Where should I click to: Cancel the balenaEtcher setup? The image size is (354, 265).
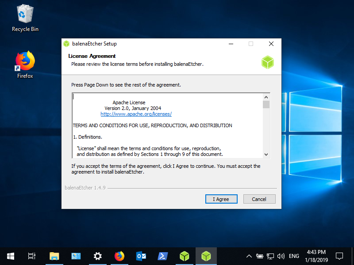[259, 199]
